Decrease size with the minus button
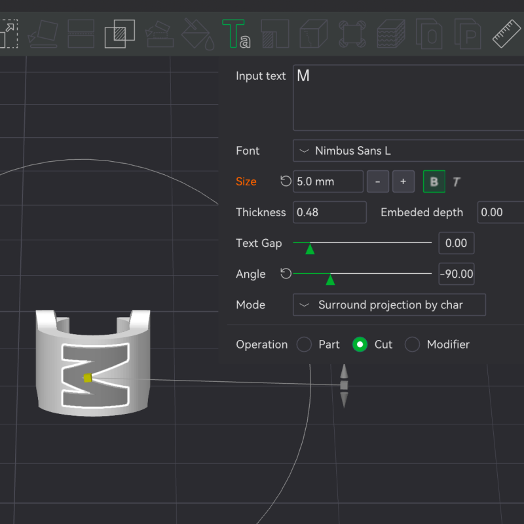 [378, 181]
